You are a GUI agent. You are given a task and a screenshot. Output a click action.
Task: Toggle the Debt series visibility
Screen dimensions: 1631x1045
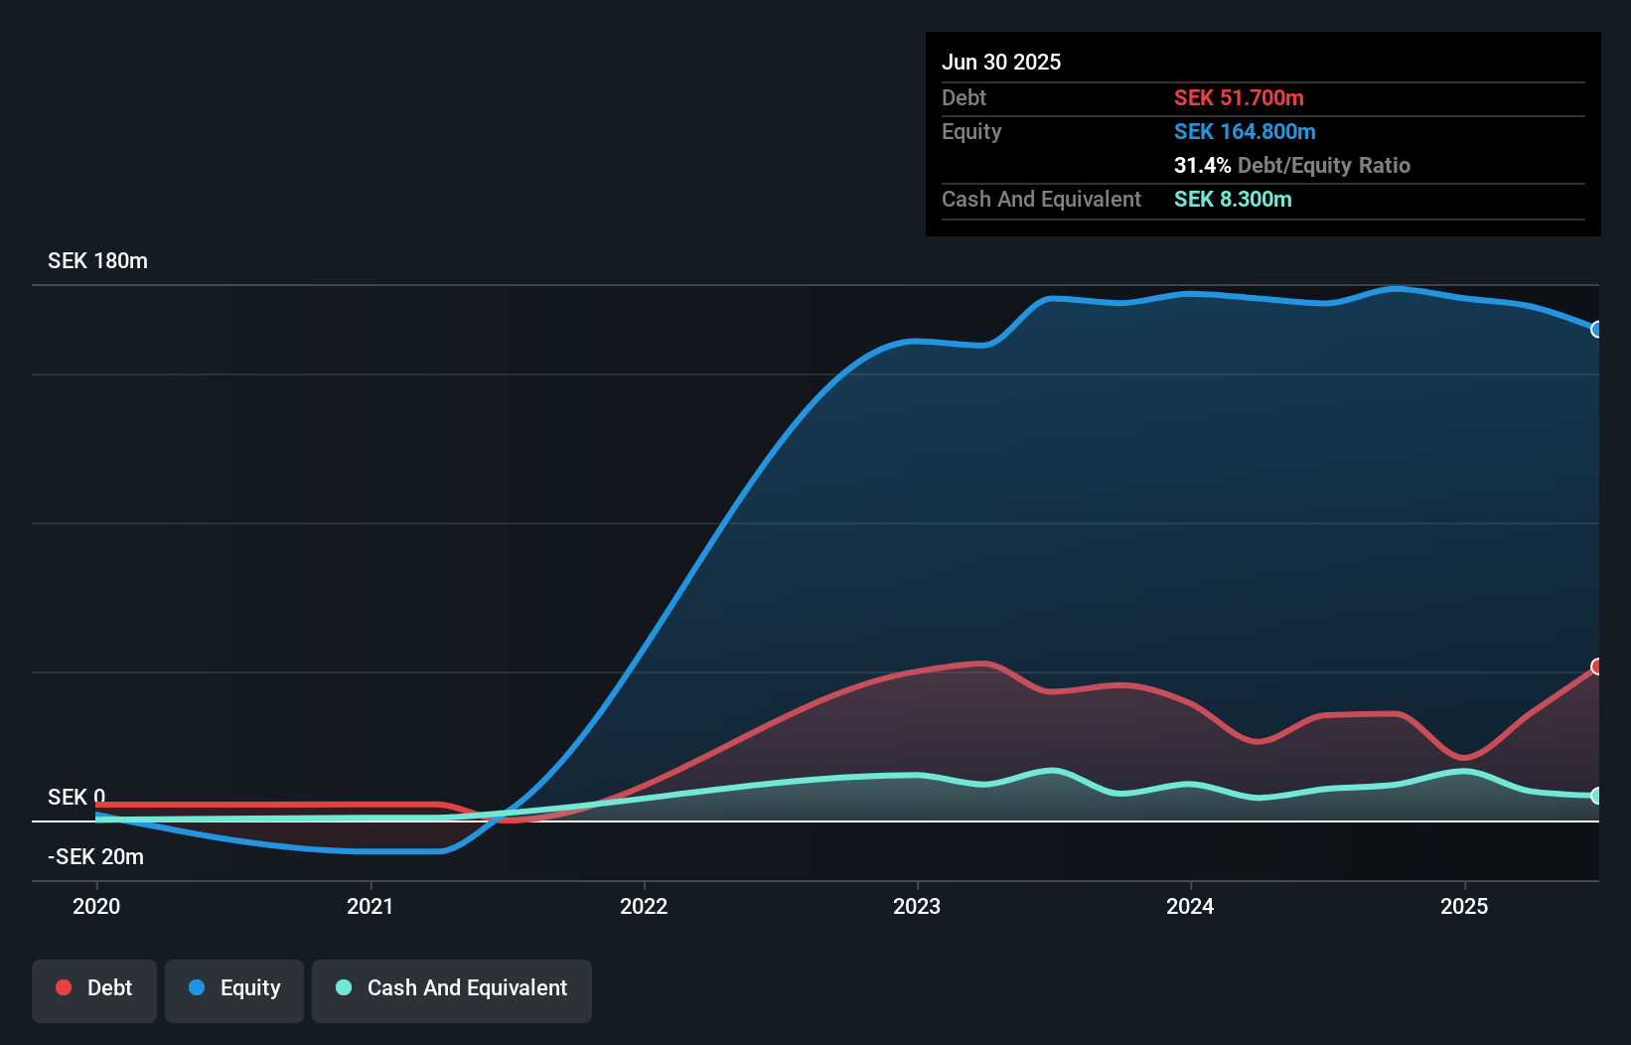click(x=93, y=990)
